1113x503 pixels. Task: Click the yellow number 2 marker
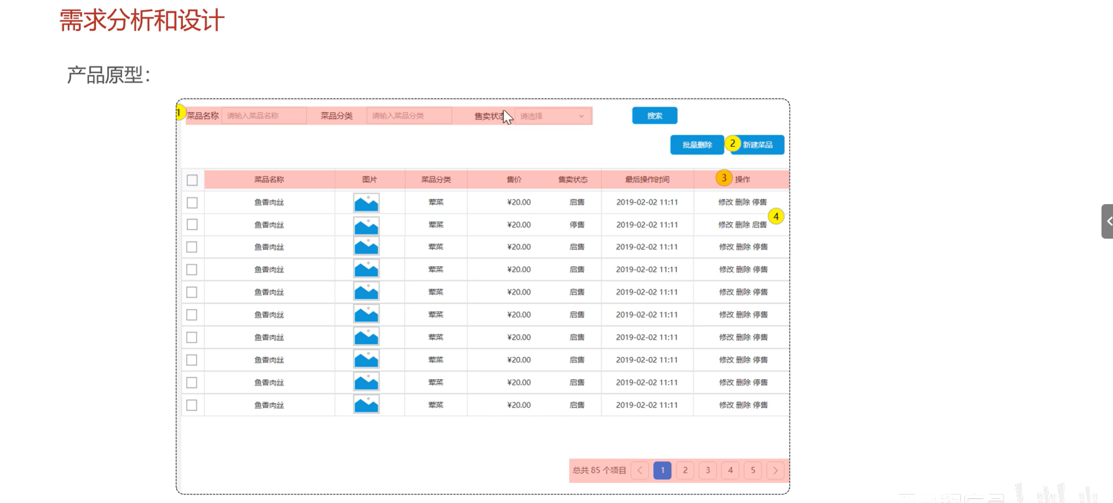tap(733, 143)
